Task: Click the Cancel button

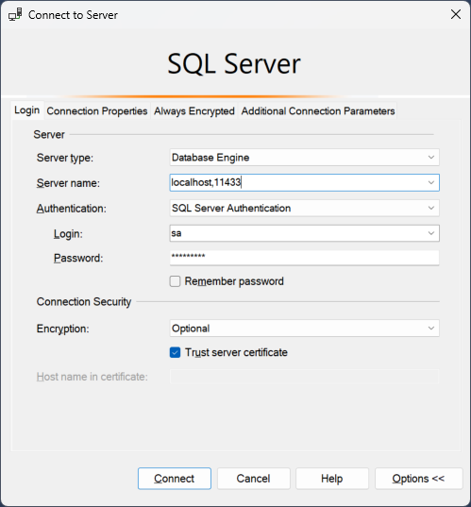Action: tap(254, 479)
